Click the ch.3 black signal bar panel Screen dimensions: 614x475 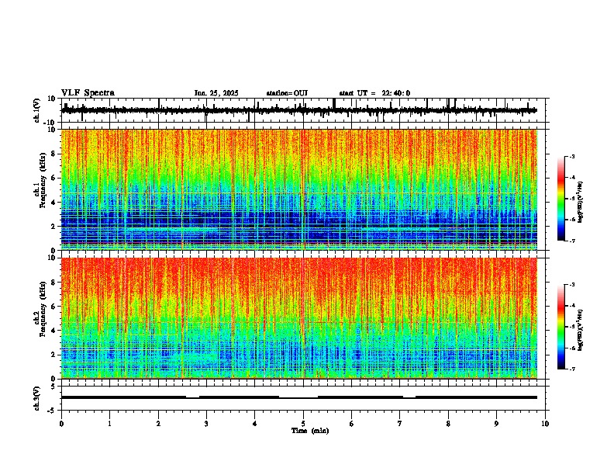[305, 398]
